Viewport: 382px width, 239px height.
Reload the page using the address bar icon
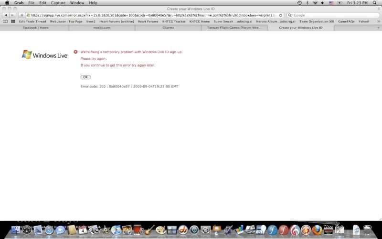[281, 15]
